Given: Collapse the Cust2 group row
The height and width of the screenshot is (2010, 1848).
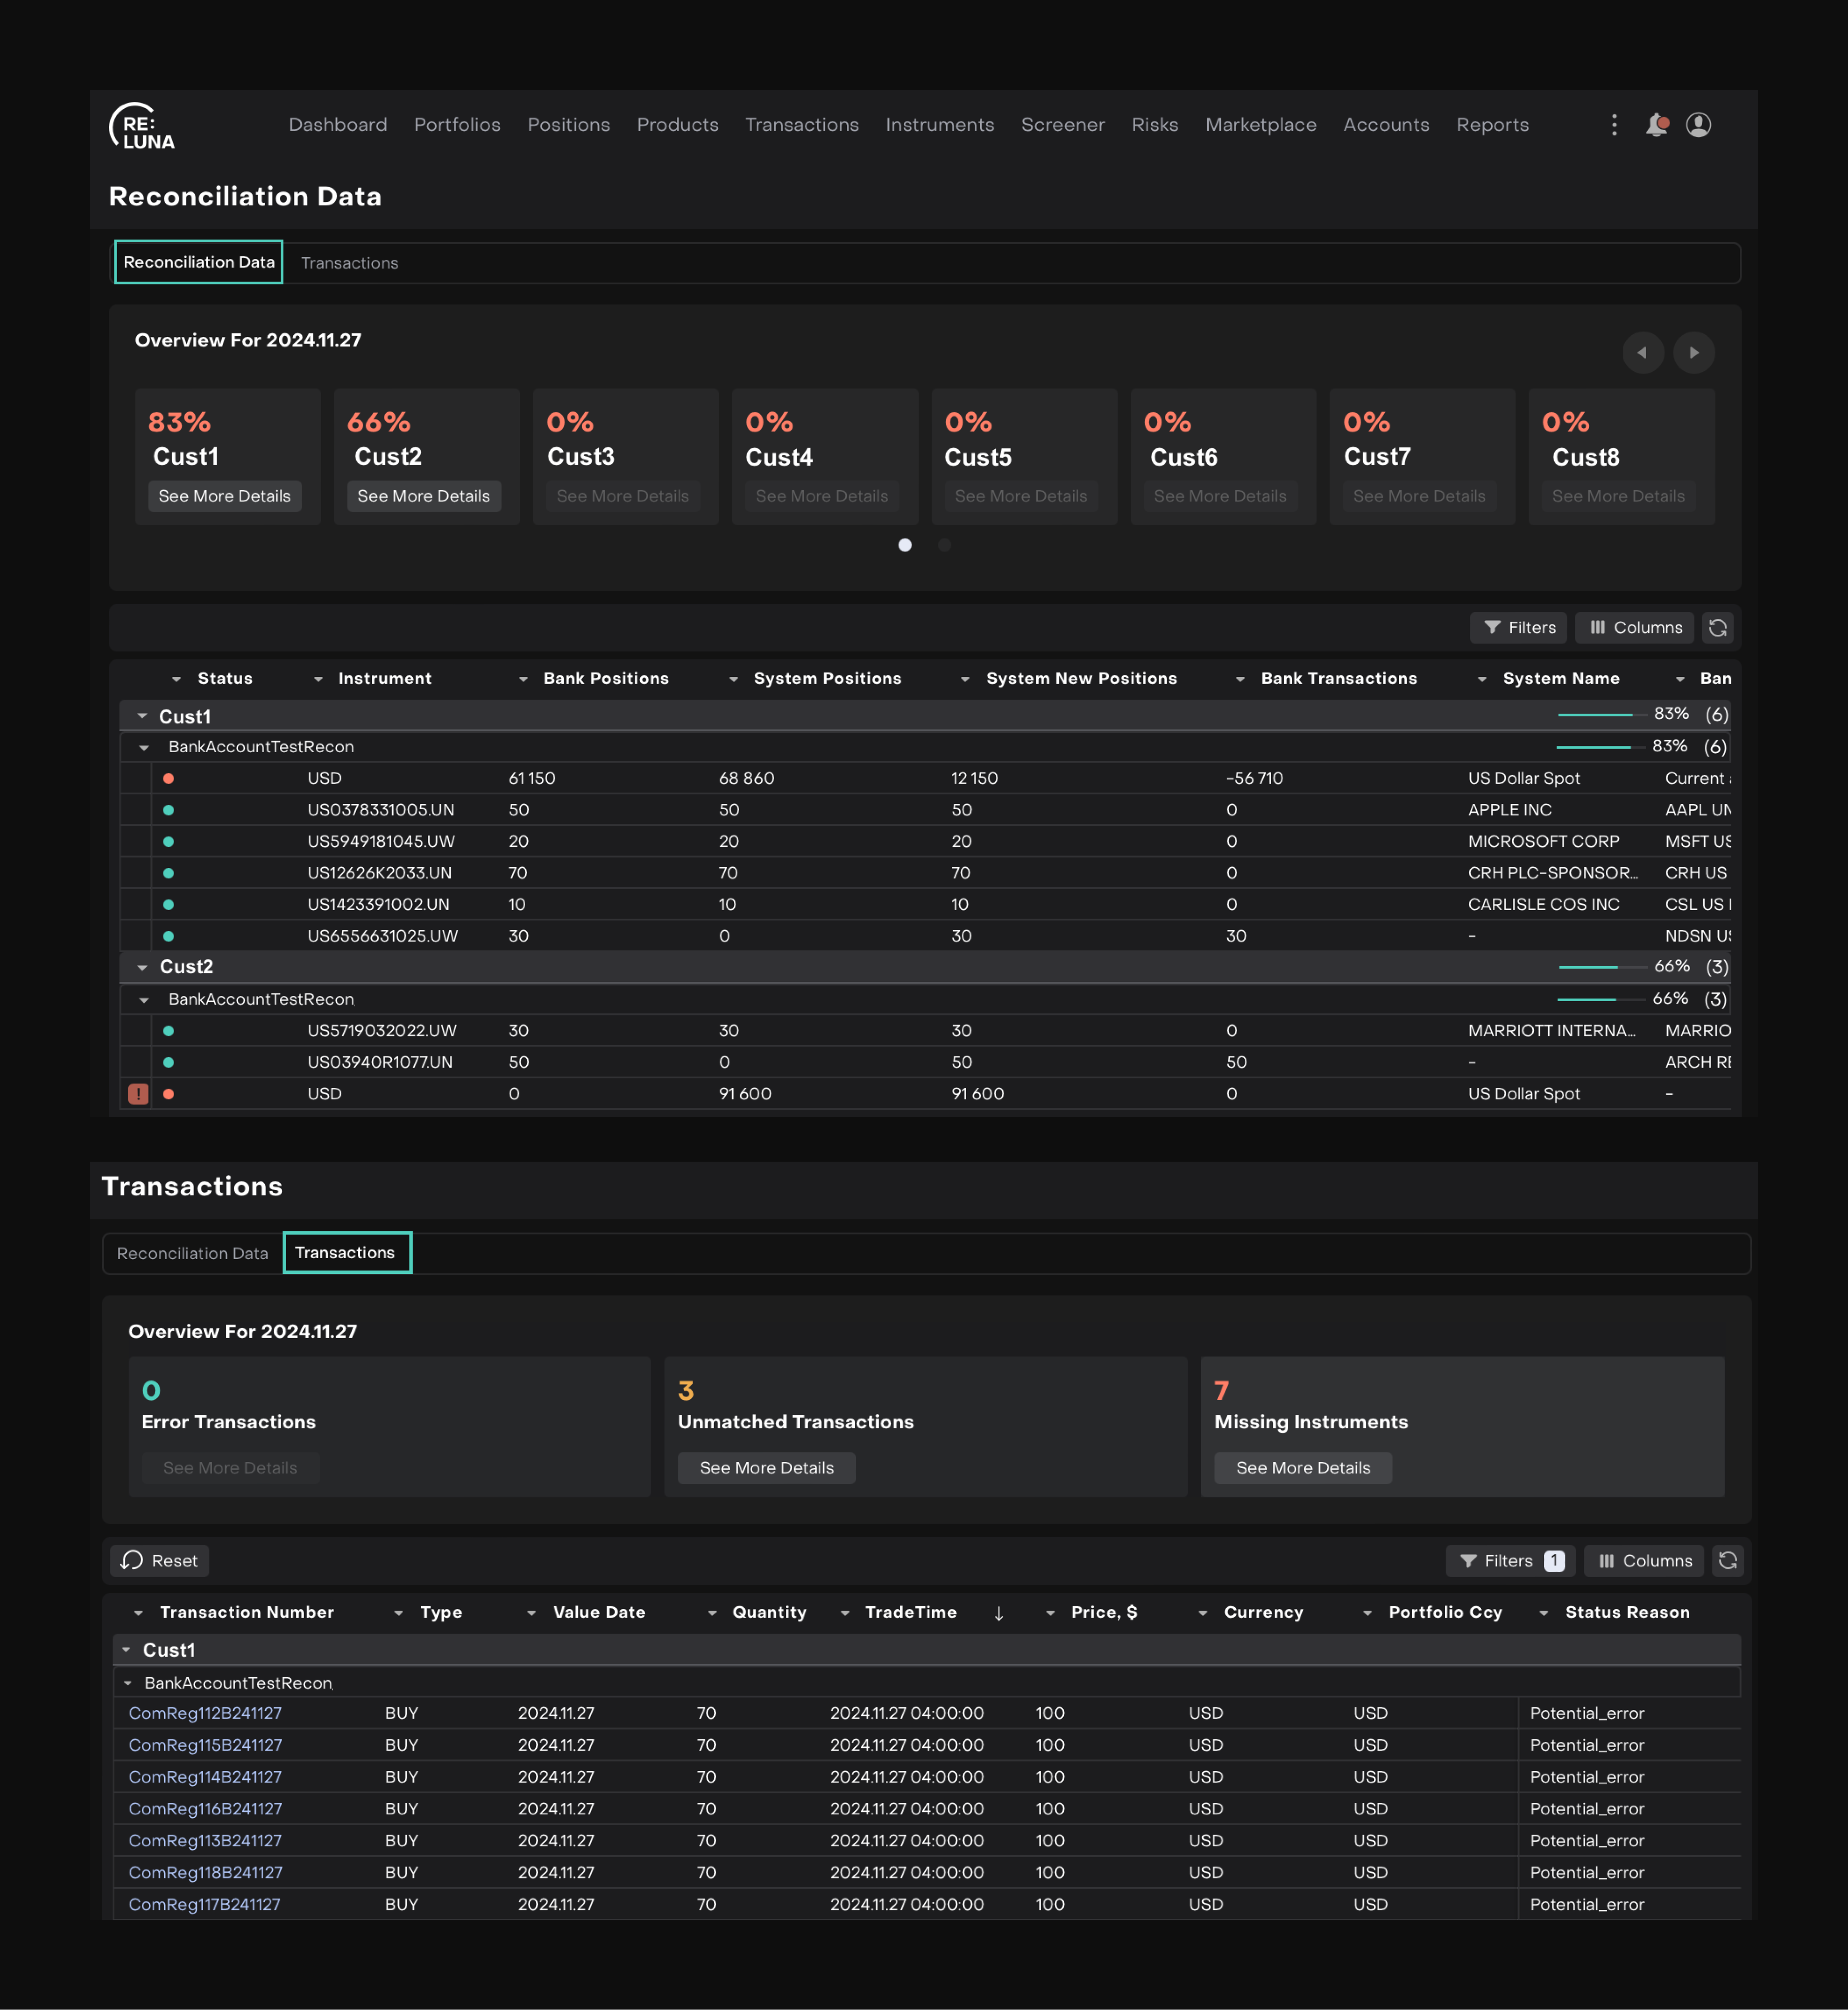Looking at the screenshot, I should [x=142, y=967].
